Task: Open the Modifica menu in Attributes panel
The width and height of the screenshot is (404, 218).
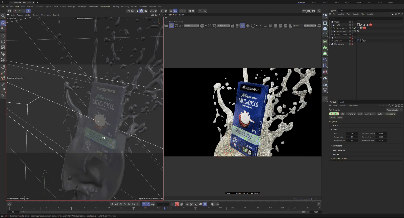Action: point(343,106)
